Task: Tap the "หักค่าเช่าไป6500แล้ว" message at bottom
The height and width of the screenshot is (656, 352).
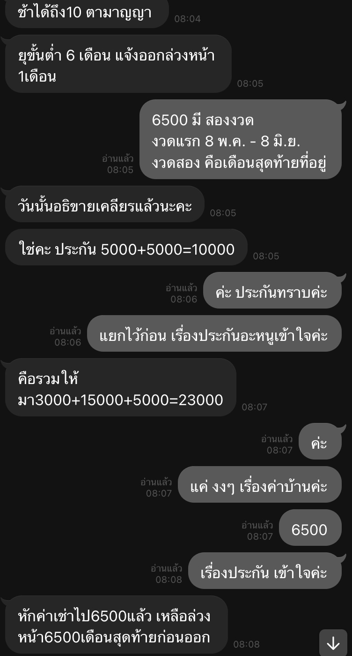Action: pos(116,625)
